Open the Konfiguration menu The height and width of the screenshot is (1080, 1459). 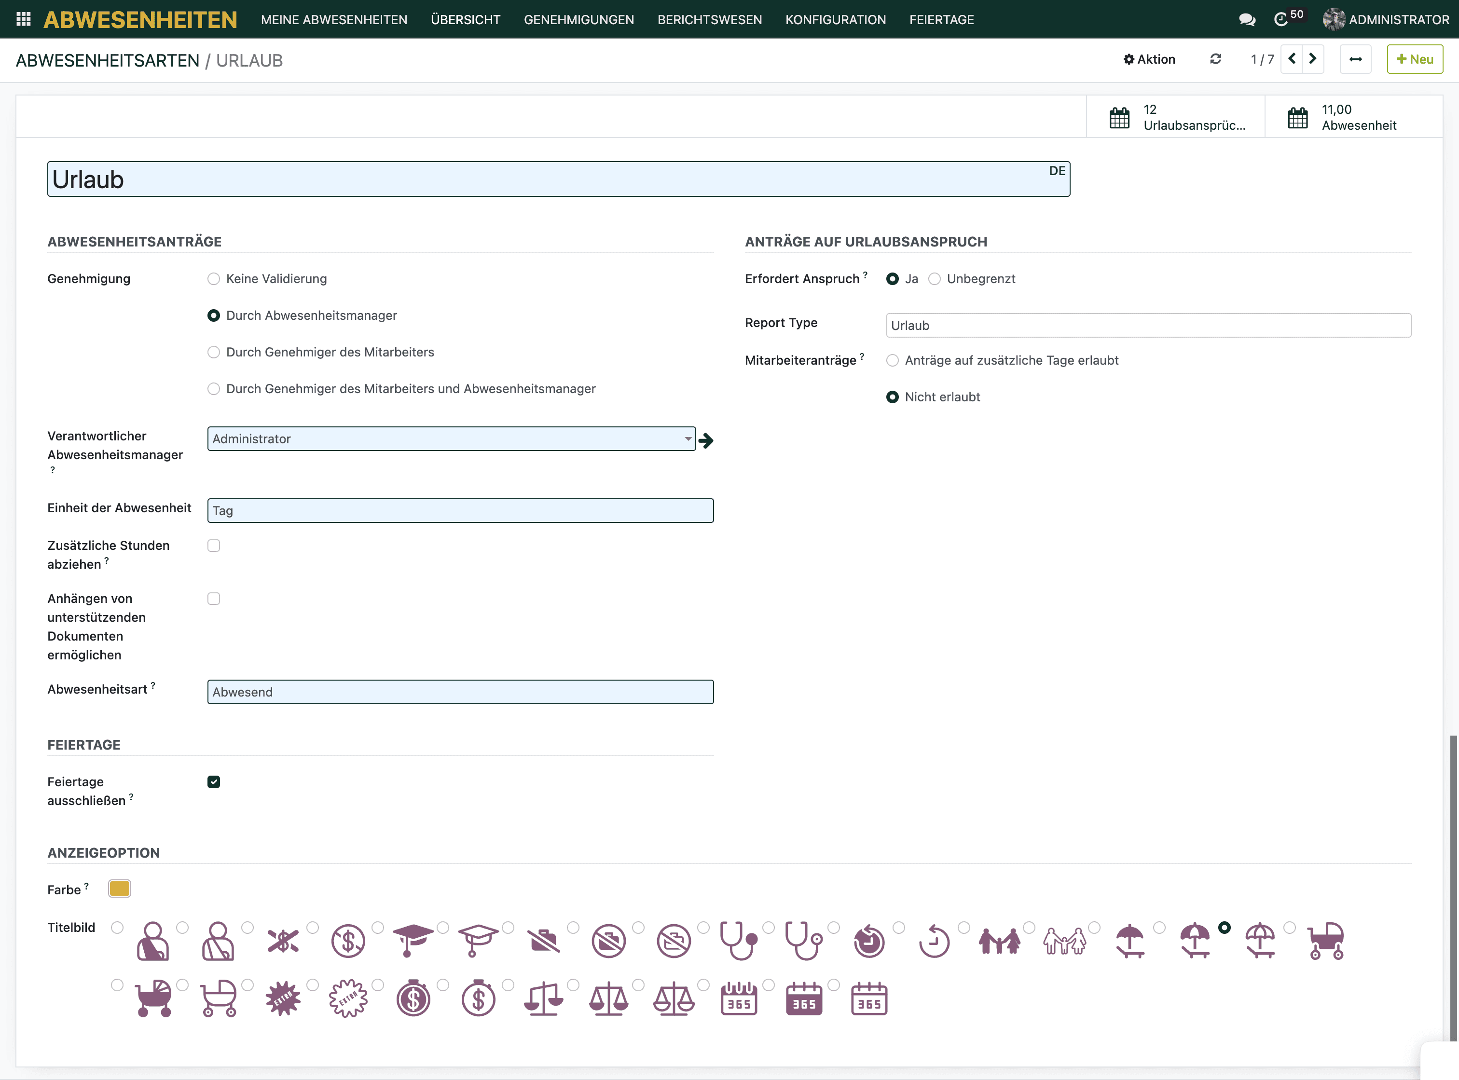pyautogui.click(x=835, y=20)
